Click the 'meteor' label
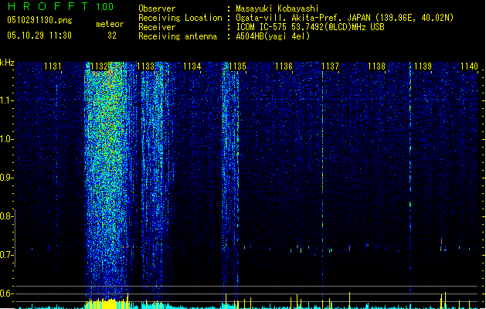Viewport: 486px width, 309px height. coord(110,24)
